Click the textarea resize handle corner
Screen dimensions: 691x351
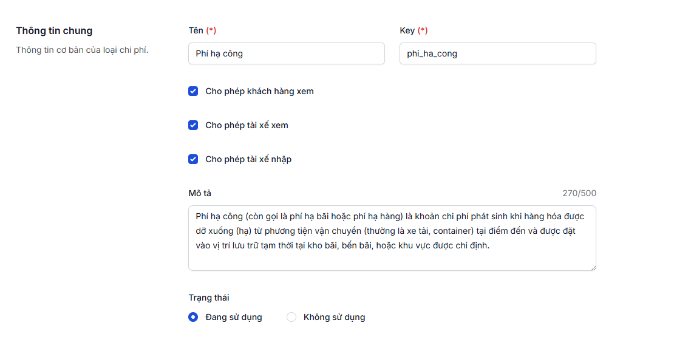tap(593, 267)
